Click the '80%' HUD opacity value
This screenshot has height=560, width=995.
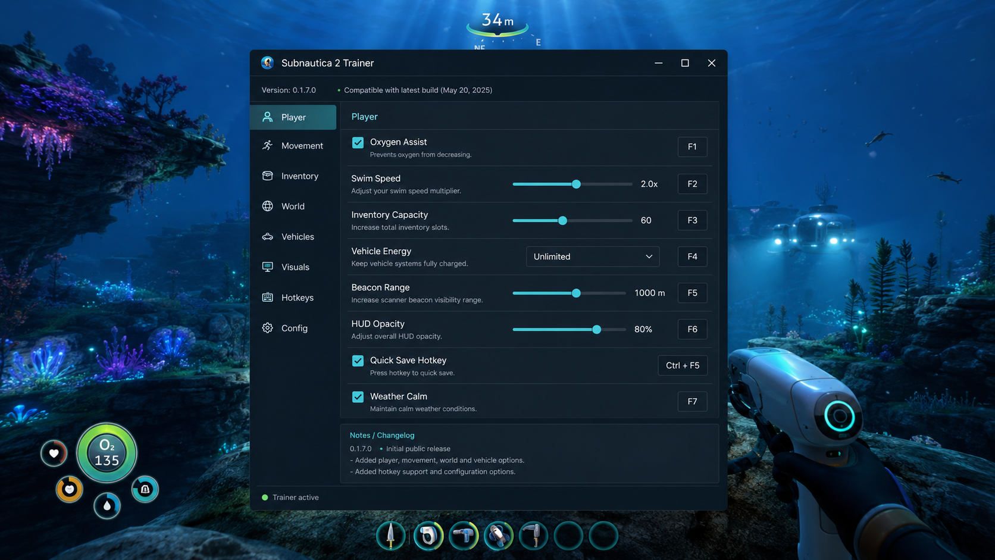coord(643,329)
